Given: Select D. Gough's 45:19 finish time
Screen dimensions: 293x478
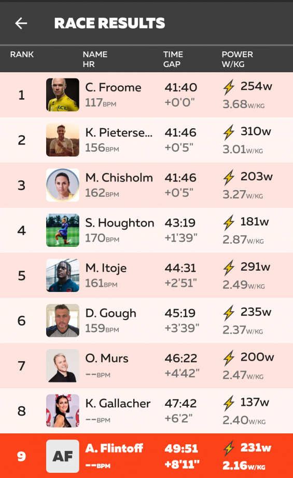Looking at the screenshot, I should coord(180,313).
